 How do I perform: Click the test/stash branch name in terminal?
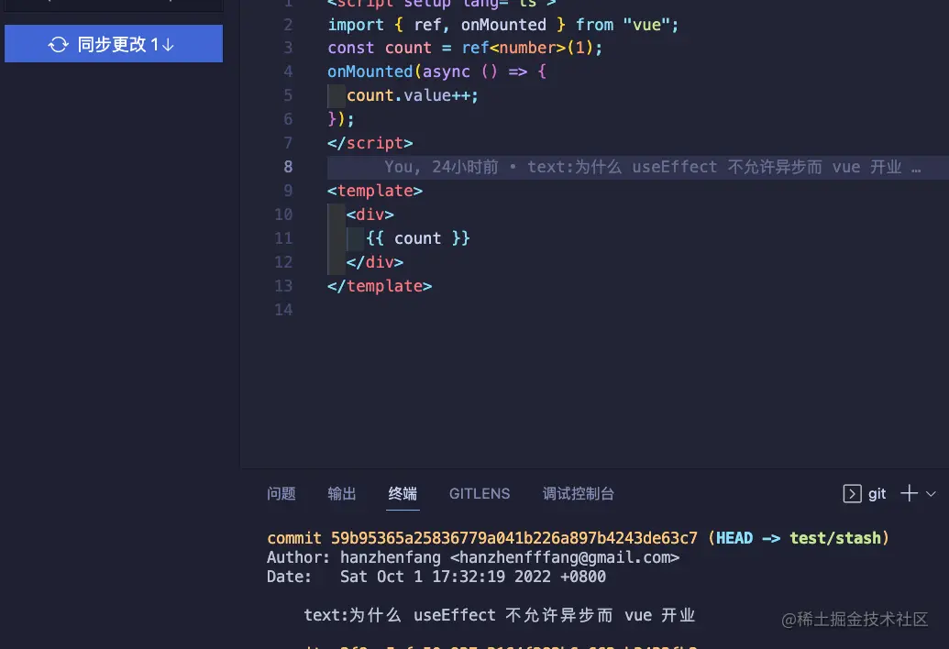pyautogui.click(x=835, y=538)
